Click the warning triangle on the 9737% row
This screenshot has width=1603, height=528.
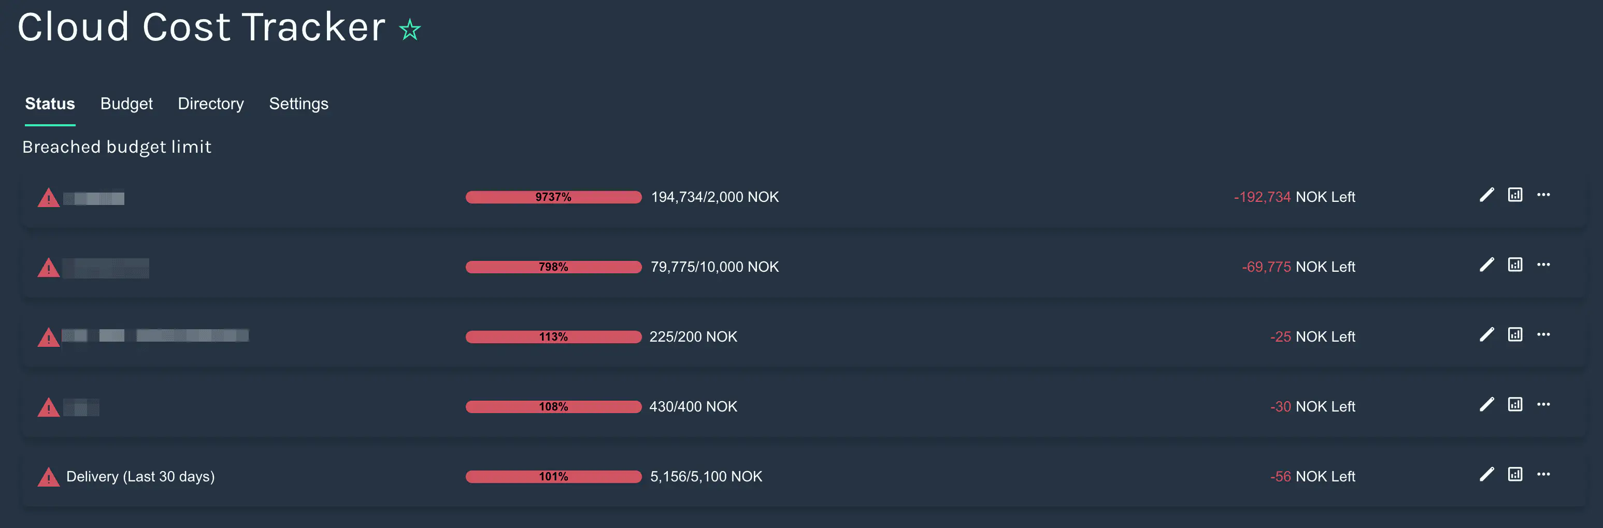(x=49, y=198)
